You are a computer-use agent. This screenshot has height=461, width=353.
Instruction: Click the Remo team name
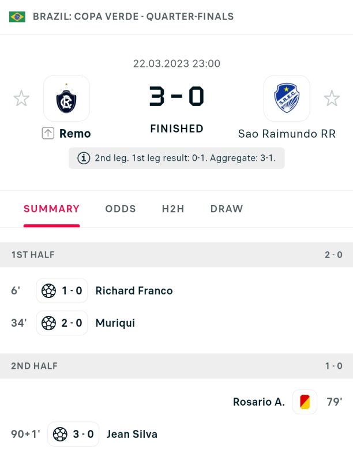pos(75,134)
